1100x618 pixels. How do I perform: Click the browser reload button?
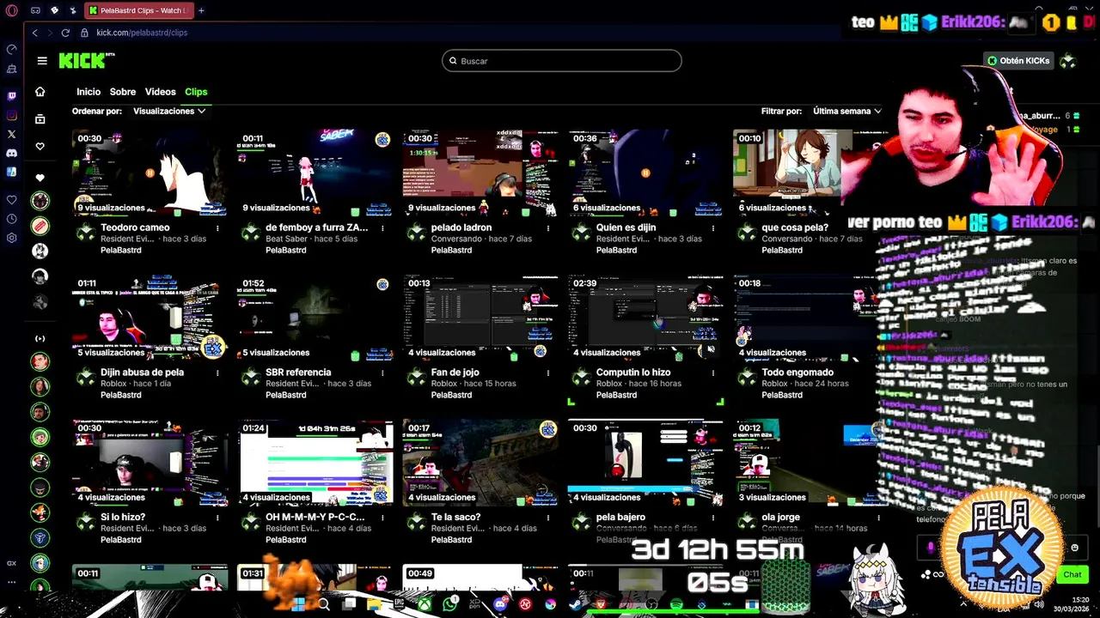coord(65,33)
